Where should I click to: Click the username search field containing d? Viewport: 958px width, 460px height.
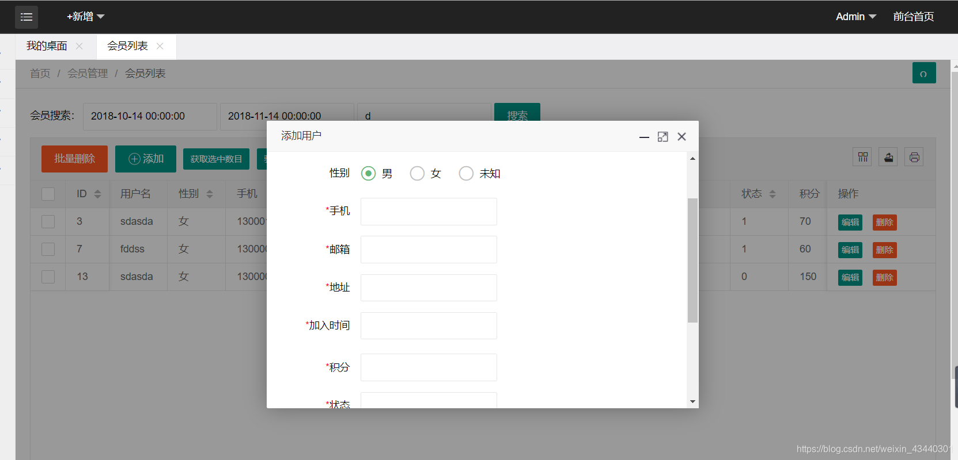click(x=424, y=116)
